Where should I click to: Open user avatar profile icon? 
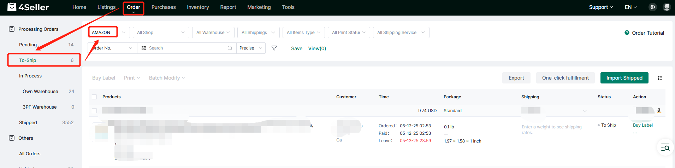667,7
